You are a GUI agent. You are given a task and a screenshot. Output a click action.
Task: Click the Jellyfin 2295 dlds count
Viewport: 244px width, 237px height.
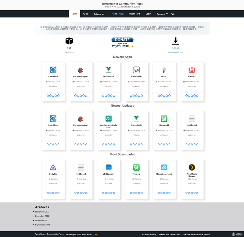pyautogui.click(x=54, y=179)
